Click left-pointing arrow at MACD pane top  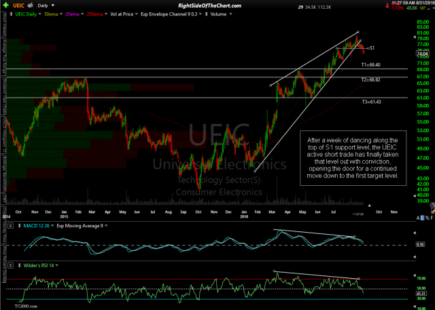click(415, 233)
